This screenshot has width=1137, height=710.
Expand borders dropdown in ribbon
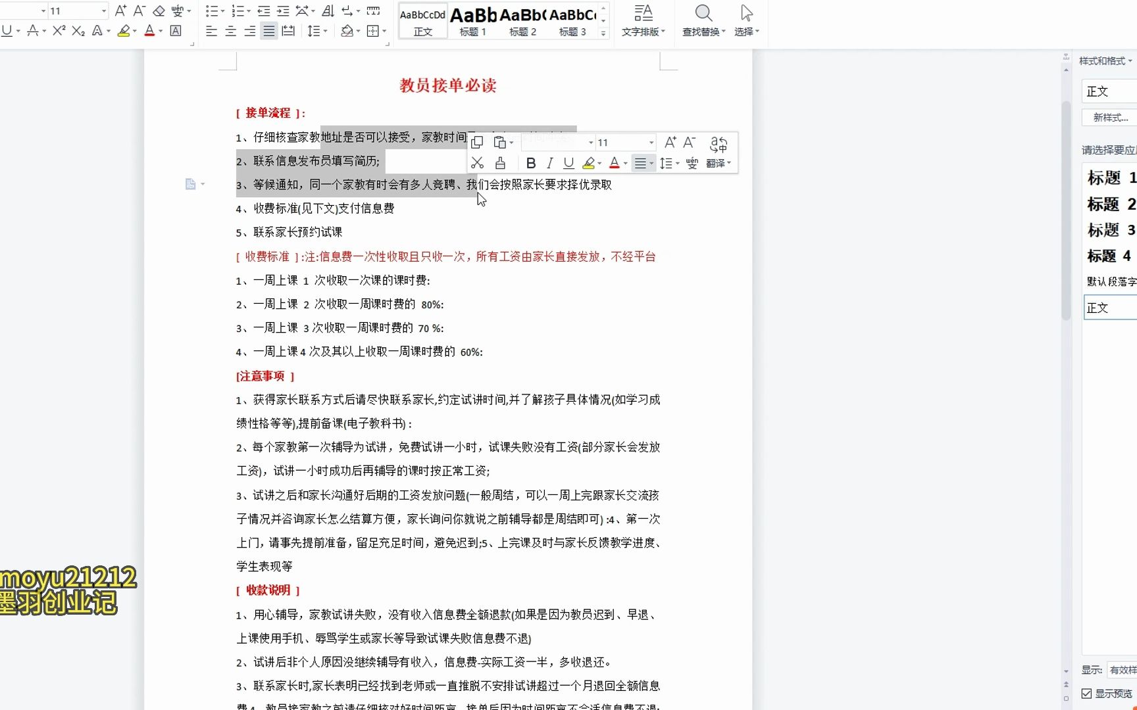pos(384,31)
